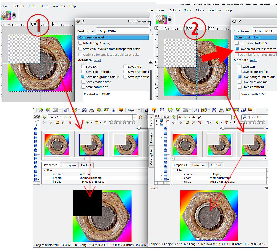Rotate right in the nut1.png browser toolbar
Screen dimensions: 277x249
click(48, 110)
